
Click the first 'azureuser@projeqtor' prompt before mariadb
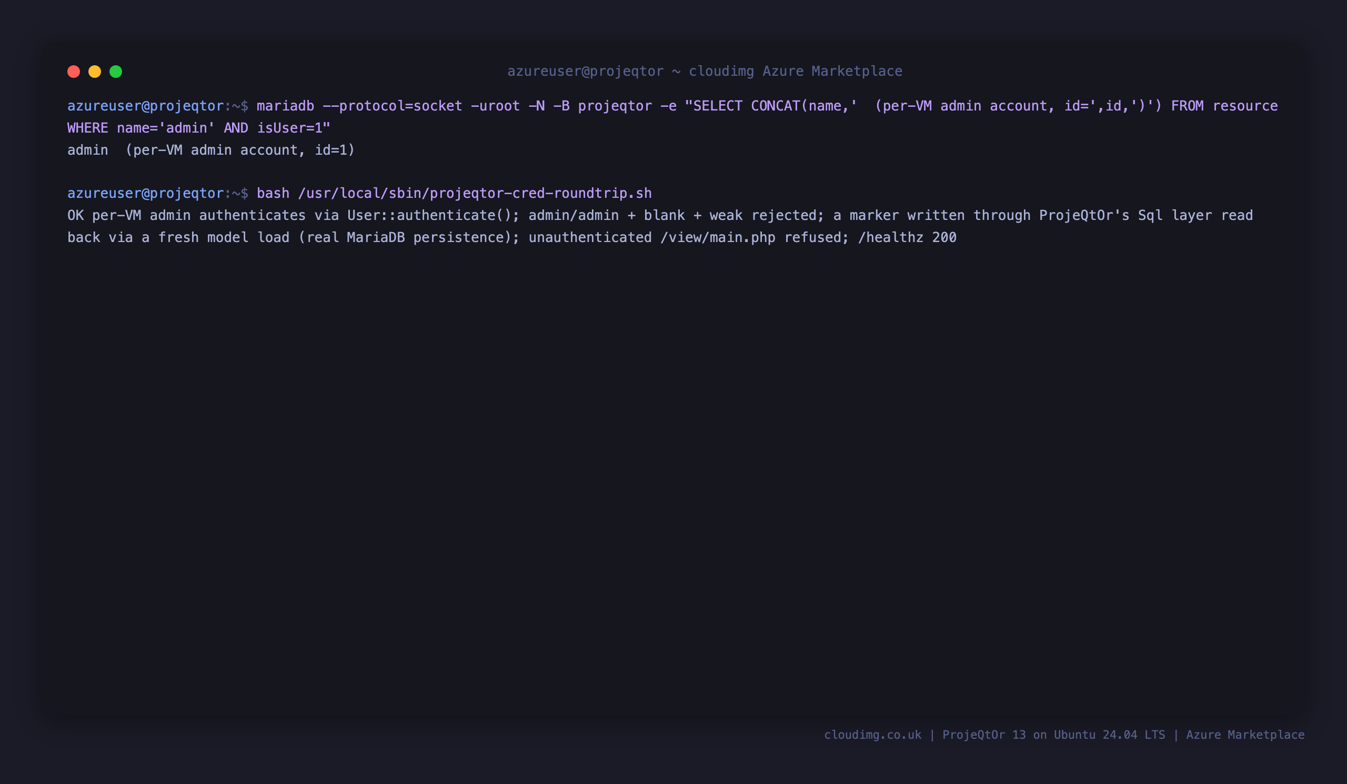click(145, 106)
